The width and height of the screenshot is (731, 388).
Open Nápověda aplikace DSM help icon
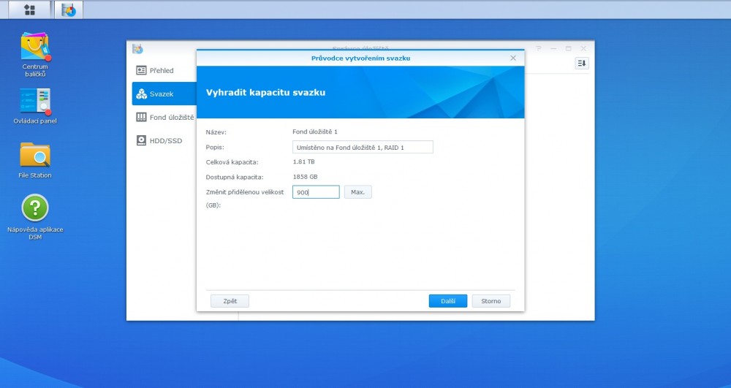point(35,208)
